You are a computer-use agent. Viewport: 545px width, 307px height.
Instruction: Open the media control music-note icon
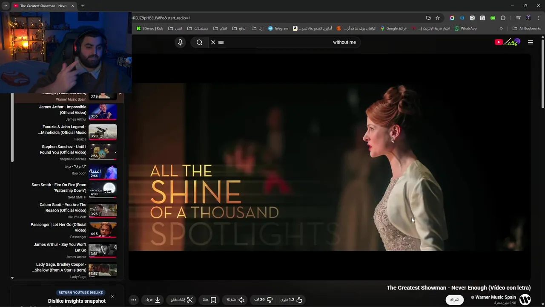[x=518, y=18]
